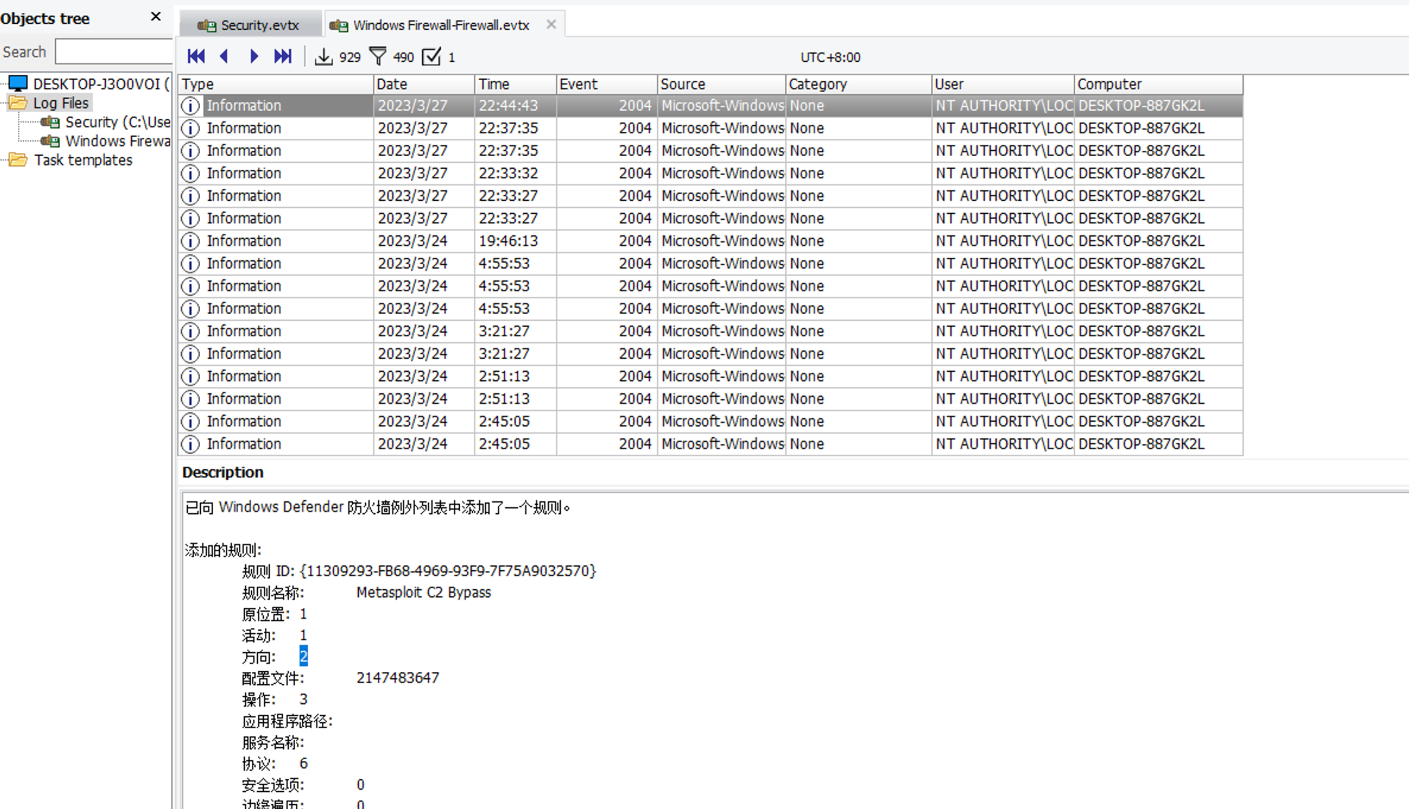This screenshot has height=809, width=1409.
Task: Close the Windows Firewall-Firewall.evtx tab
Action: 551,24
